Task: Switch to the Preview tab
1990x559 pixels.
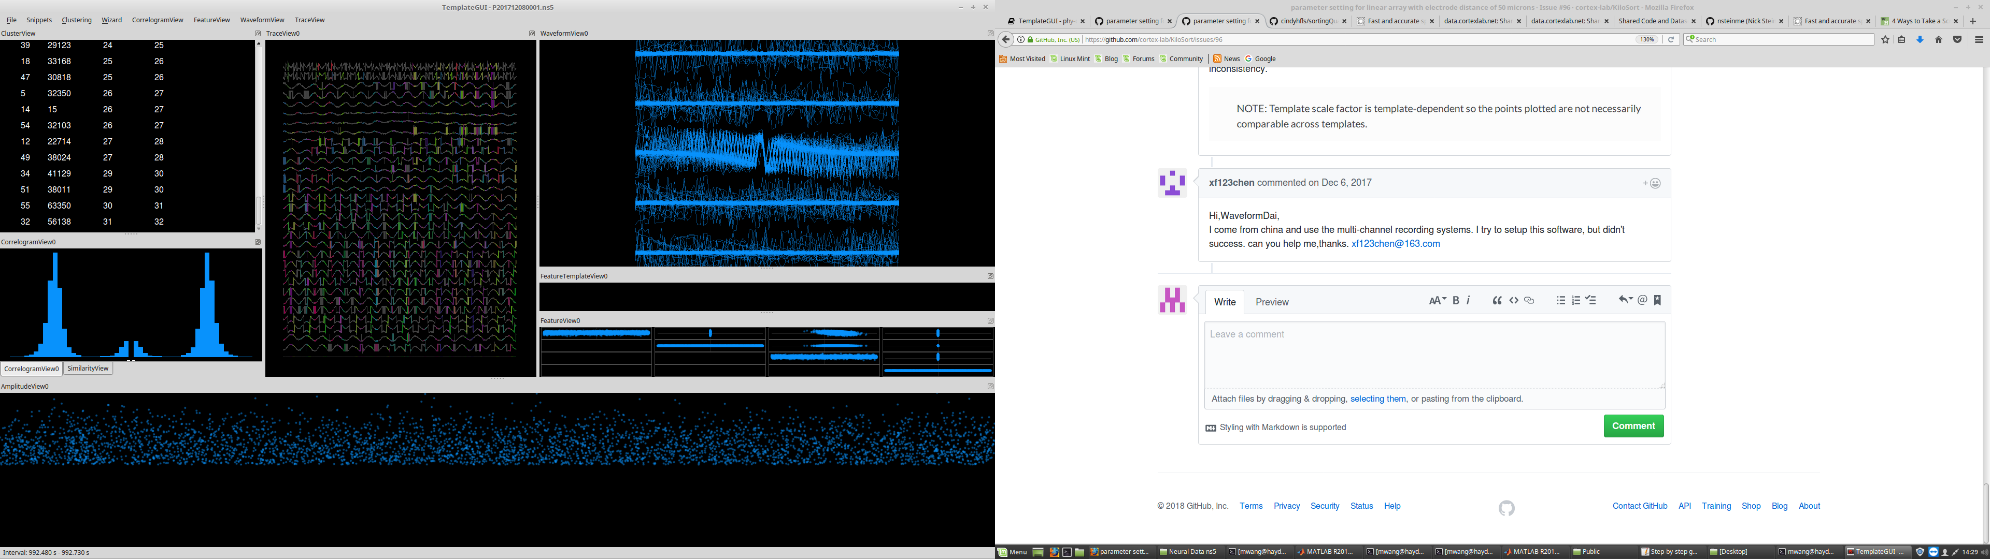Action: pos(1272,302)
